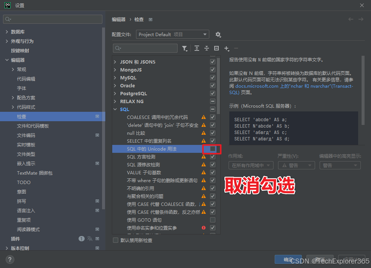The image size is (371, 268).
Task: Click the expand all inspections icon
Action: click(196, 48)
